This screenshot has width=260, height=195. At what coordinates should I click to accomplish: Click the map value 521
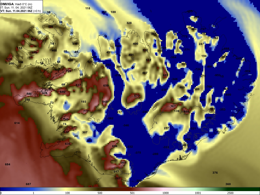coord(90,62)
